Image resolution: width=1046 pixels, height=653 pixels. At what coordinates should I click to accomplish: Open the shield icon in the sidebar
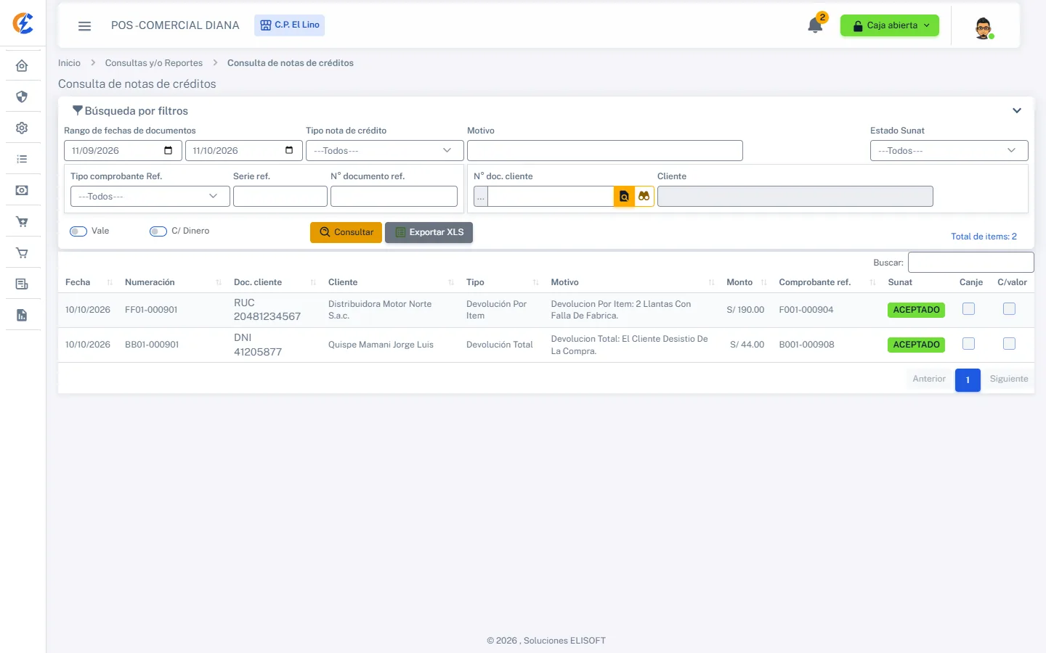22,97
